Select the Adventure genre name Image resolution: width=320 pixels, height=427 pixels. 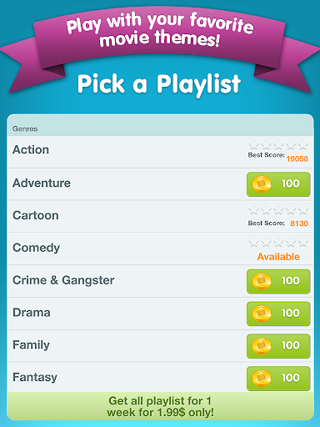42,183
